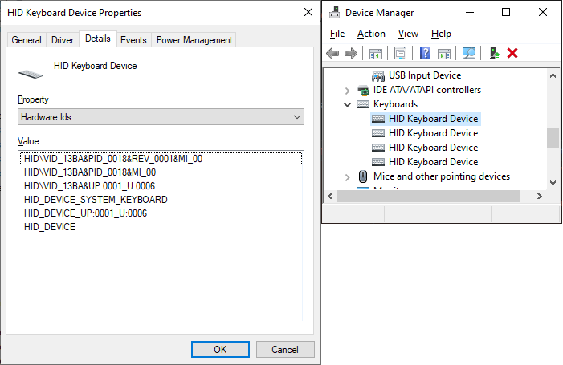The height and width of the screenshot is (365, 563).
Task: Click the Back arrow in Device Manager toolbar
Action: pyautogui.click(x=332, y=53)
